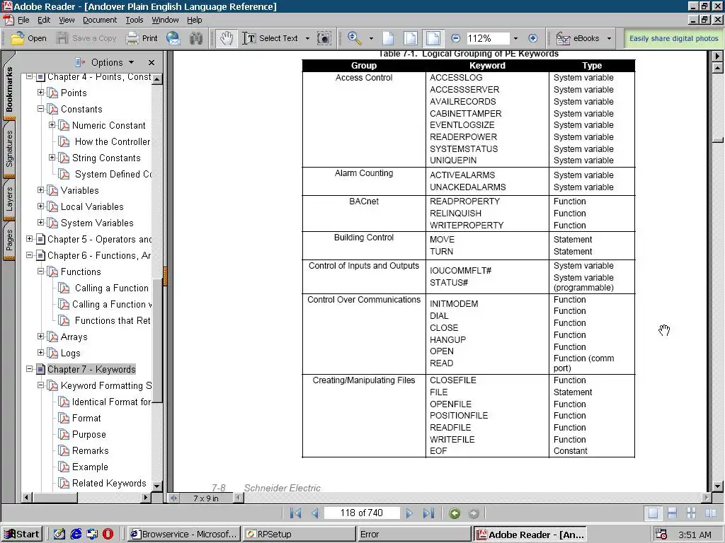Expand the Numeric Constant bookmark
Image resolution: width=725 pixels, height=543 pixels.
[x=52, y=124]
